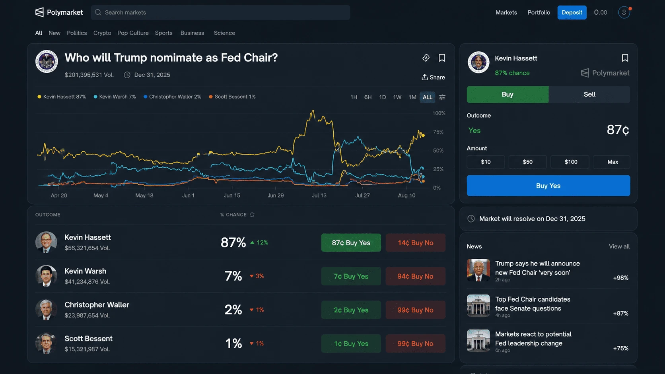The image size is (665, 374).
Task: Select 1W chart range
Action: pyautogui.click(x=397, y=97)
